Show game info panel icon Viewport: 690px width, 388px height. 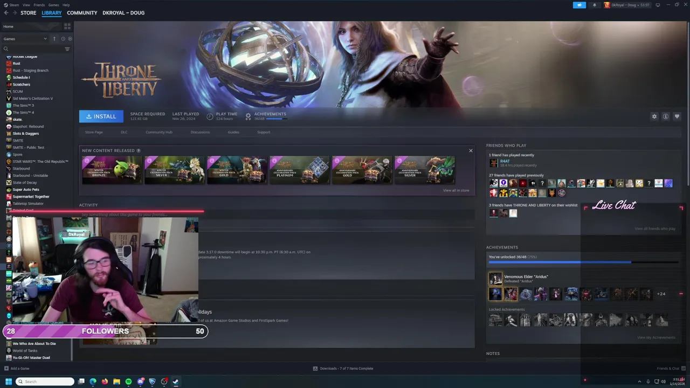(x=666, y=116)
